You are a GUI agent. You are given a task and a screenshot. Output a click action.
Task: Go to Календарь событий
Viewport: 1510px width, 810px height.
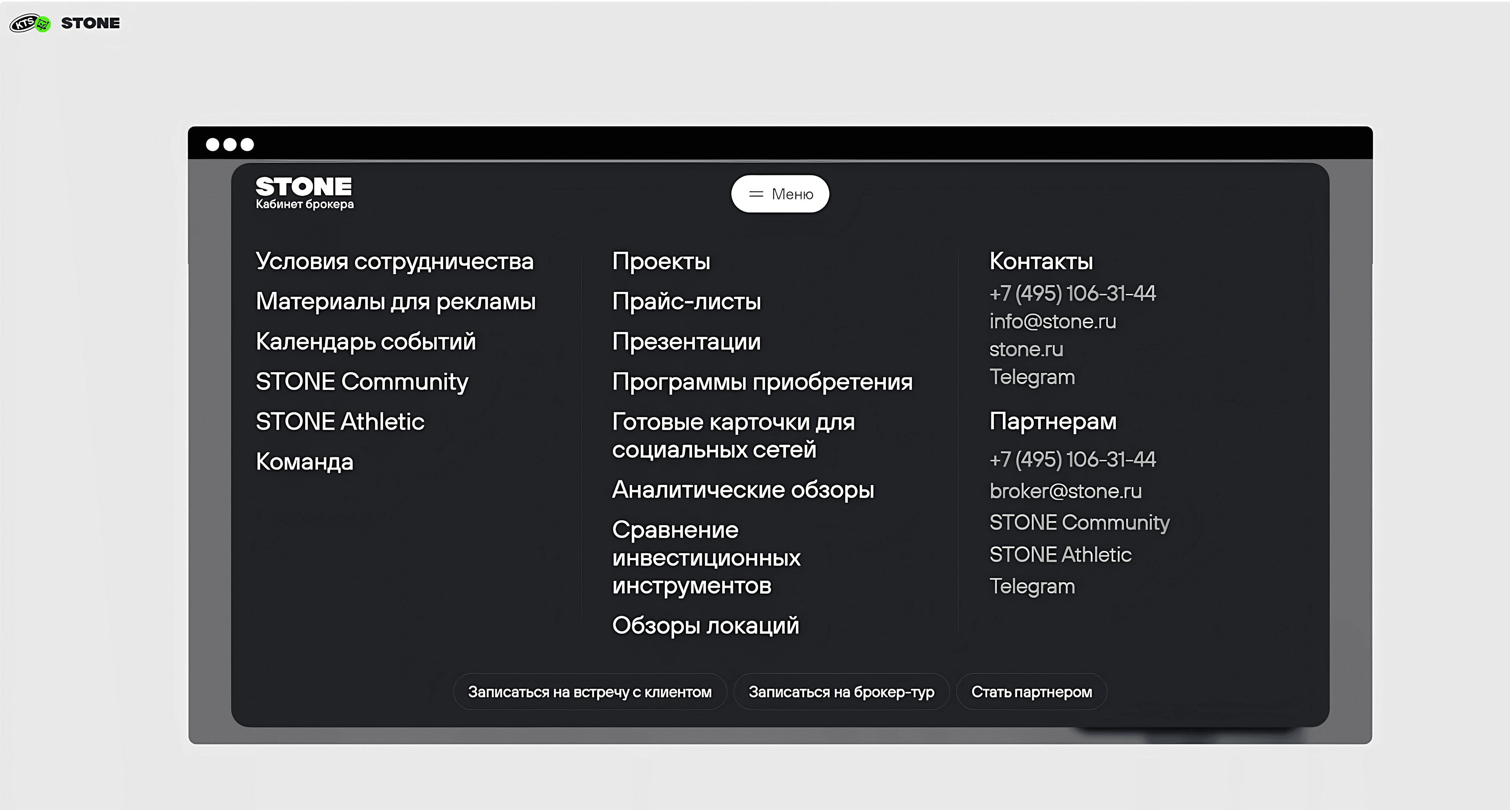pyautogui.click(x=365, y=342)
